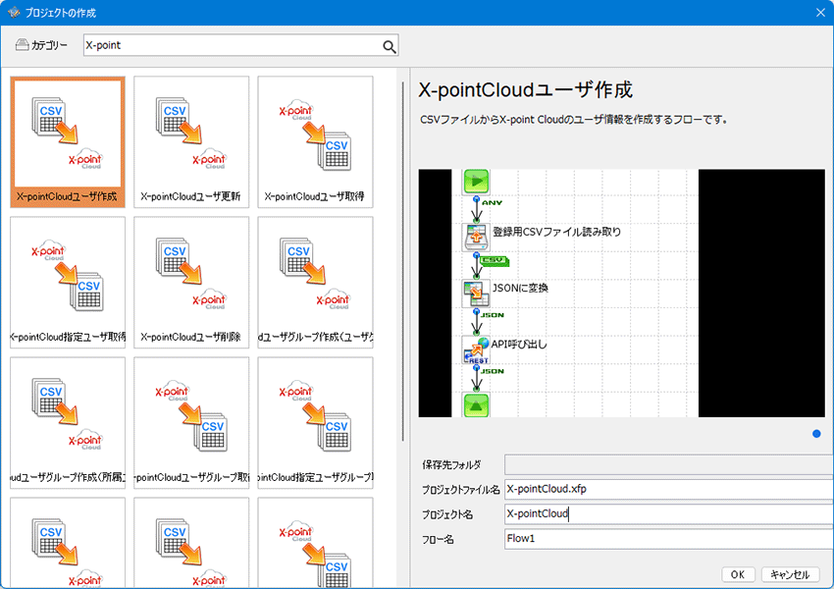Click the カテゴリー category icon

[22, 45]
